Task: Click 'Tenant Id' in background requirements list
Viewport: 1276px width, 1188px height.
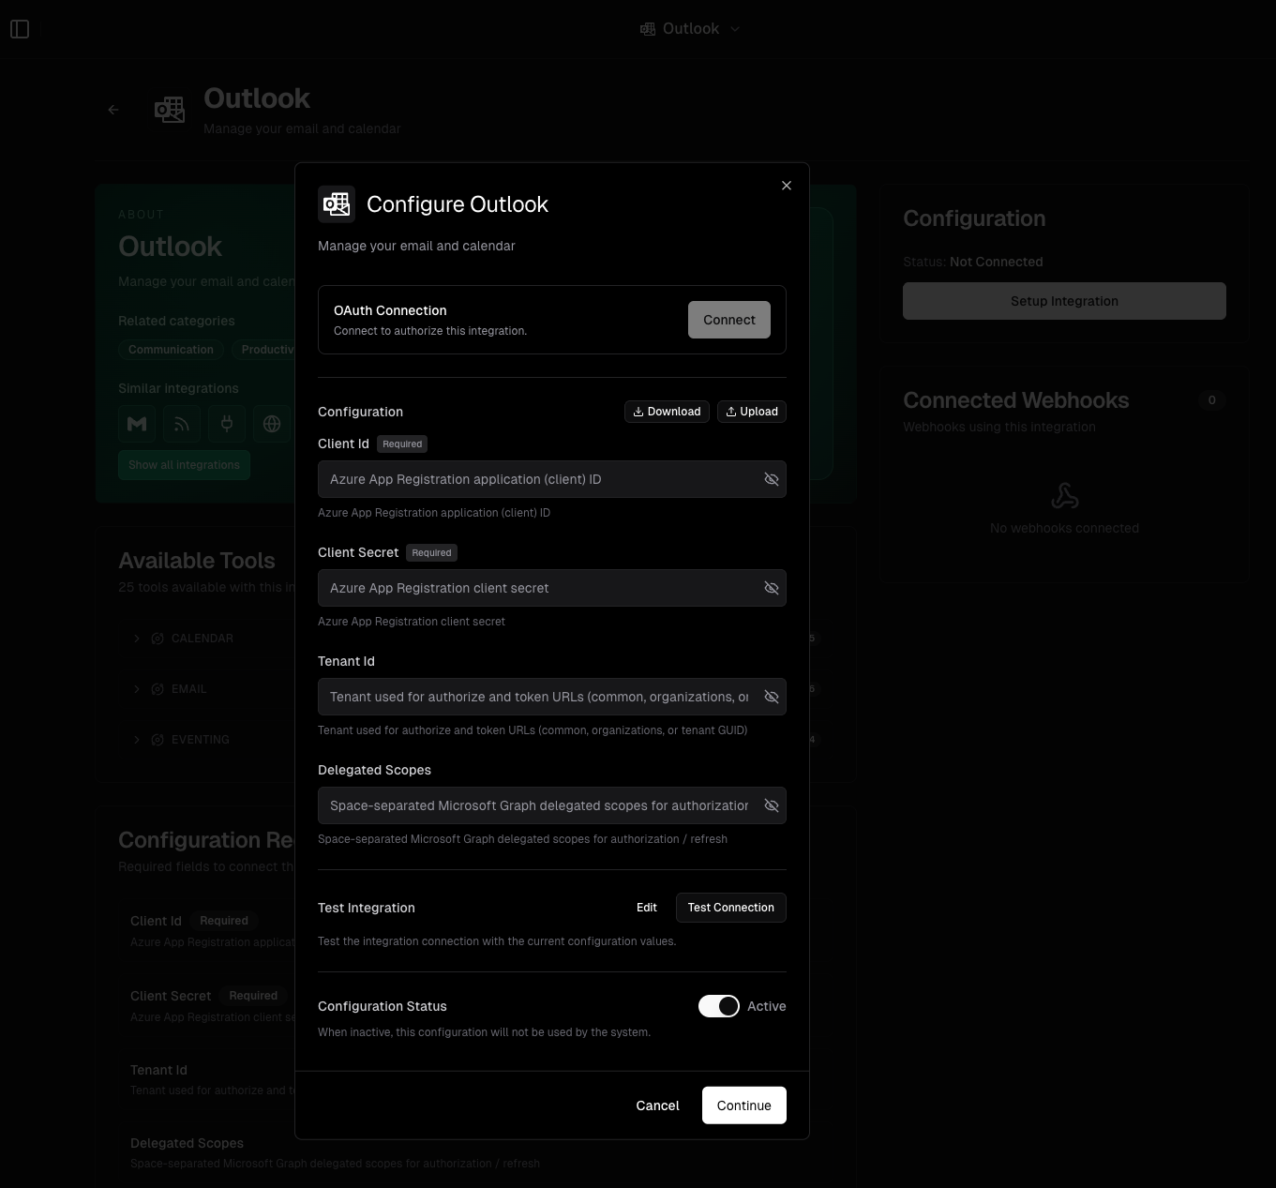Action: tap(158, 1070)
